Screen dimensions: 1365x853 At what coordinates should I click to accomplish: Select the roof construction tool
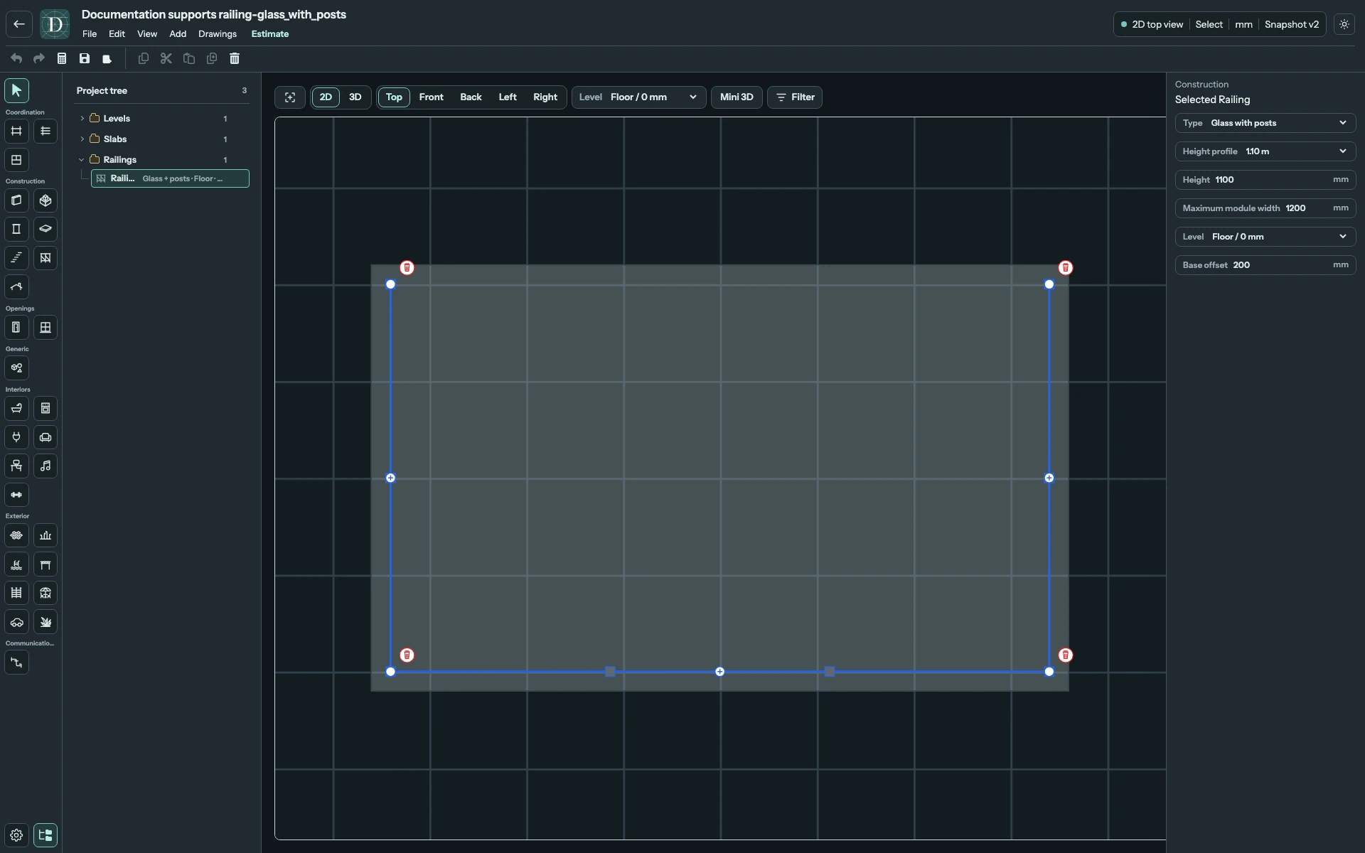pos(16,287)
